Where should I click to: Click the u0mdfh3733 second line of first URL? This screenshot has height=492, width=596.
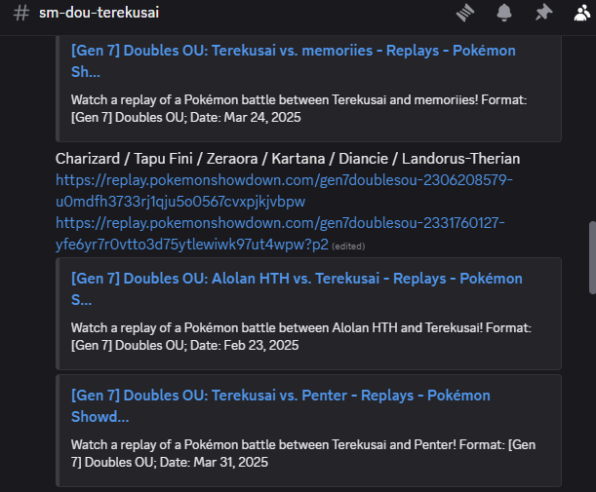pos(180,202)
